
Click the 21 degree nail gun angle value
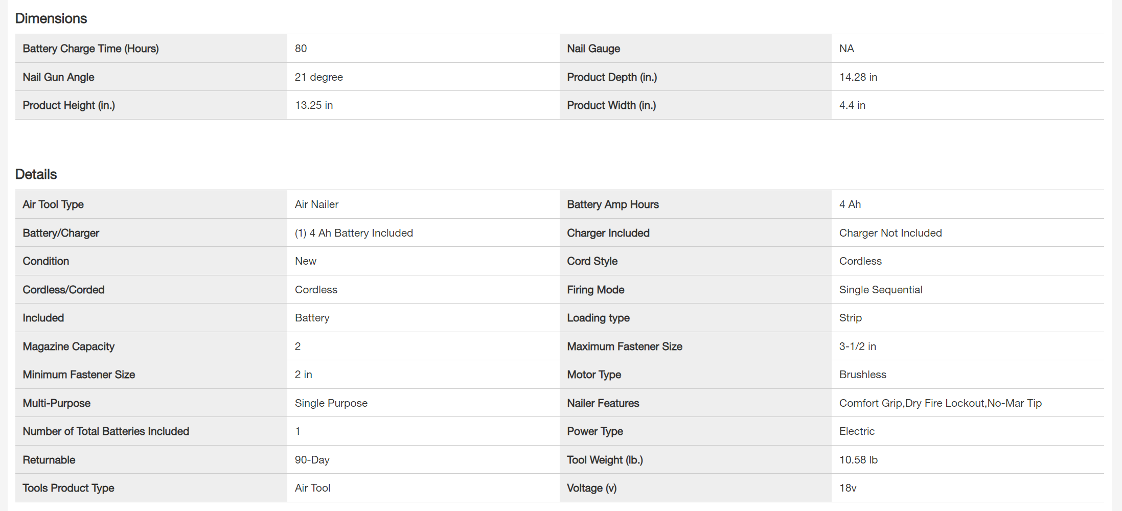point(319,77)
